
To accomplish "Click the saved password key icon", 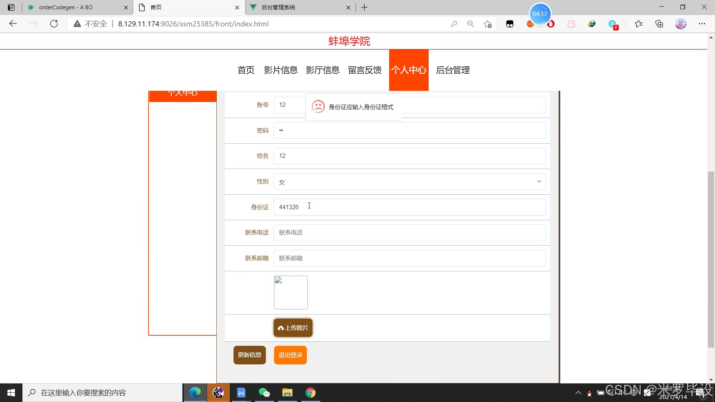I will (454, 24).
